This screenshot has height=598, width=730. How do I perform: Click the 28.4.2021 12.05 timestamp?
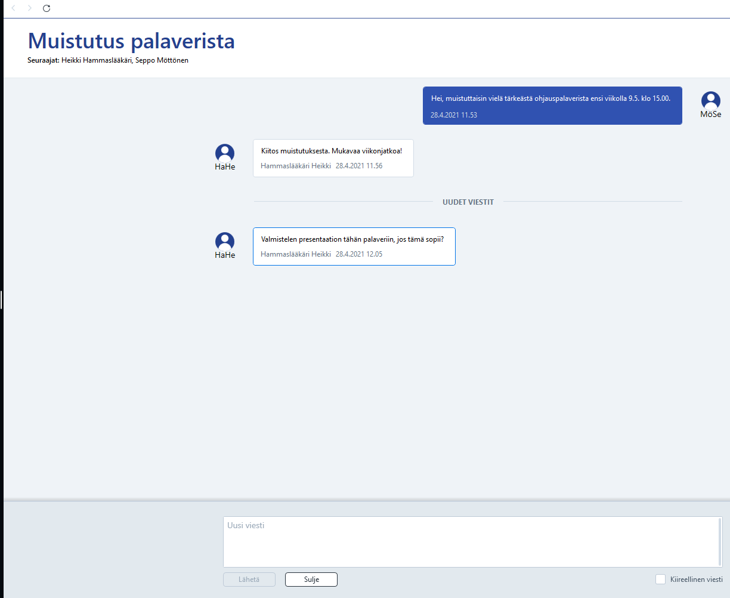click(359, 254)
